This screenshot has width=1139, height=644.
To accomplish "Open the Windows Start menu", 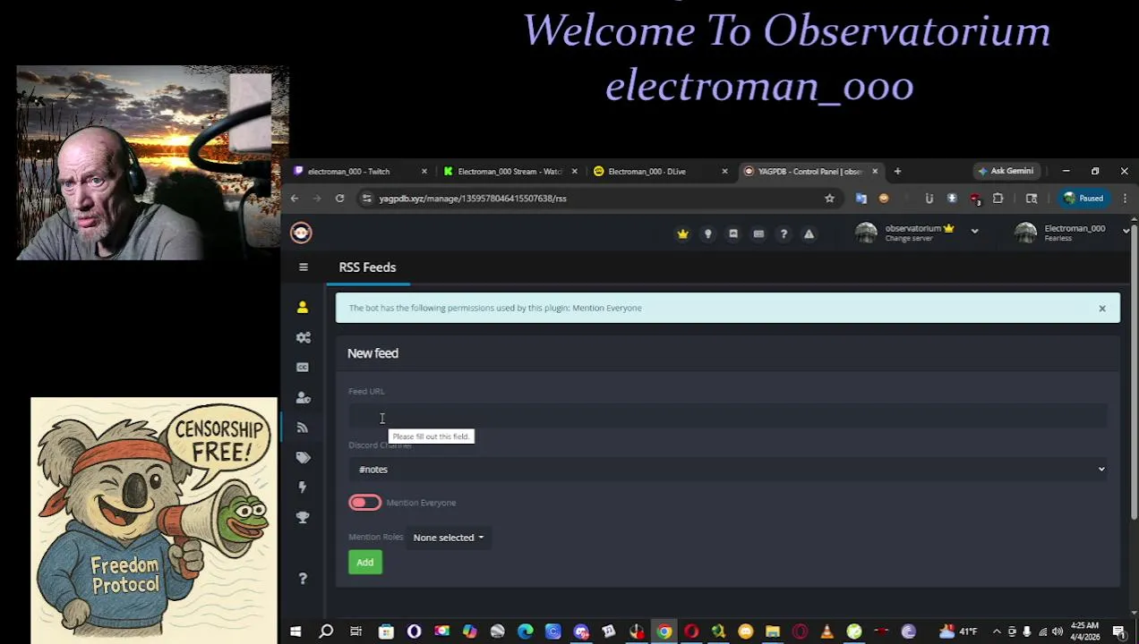I will (x=295, y=632).
